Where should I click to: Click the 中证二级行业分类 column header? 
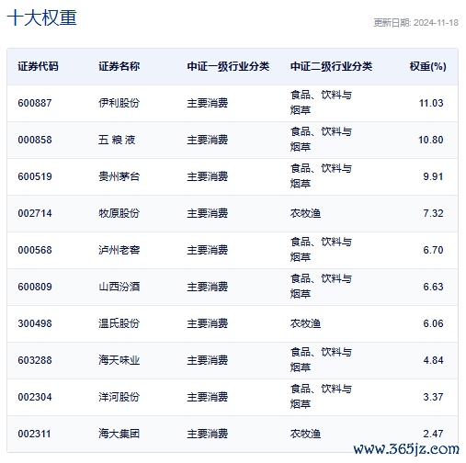pyautogui.click(x=331, y=66)
